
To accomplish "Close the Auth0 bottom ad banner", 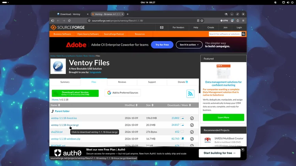I will pos(243,149).
